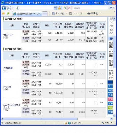Viewport: 117px width, 133px height.
Task: Open the recent pages dropdown beside Forward
Action: click(x=13, y=8)
